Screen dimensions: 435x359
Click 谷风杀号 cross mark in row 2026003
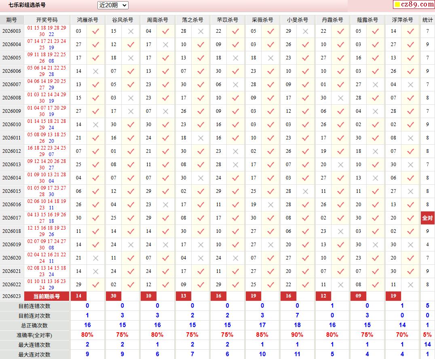tap(131, 31)
